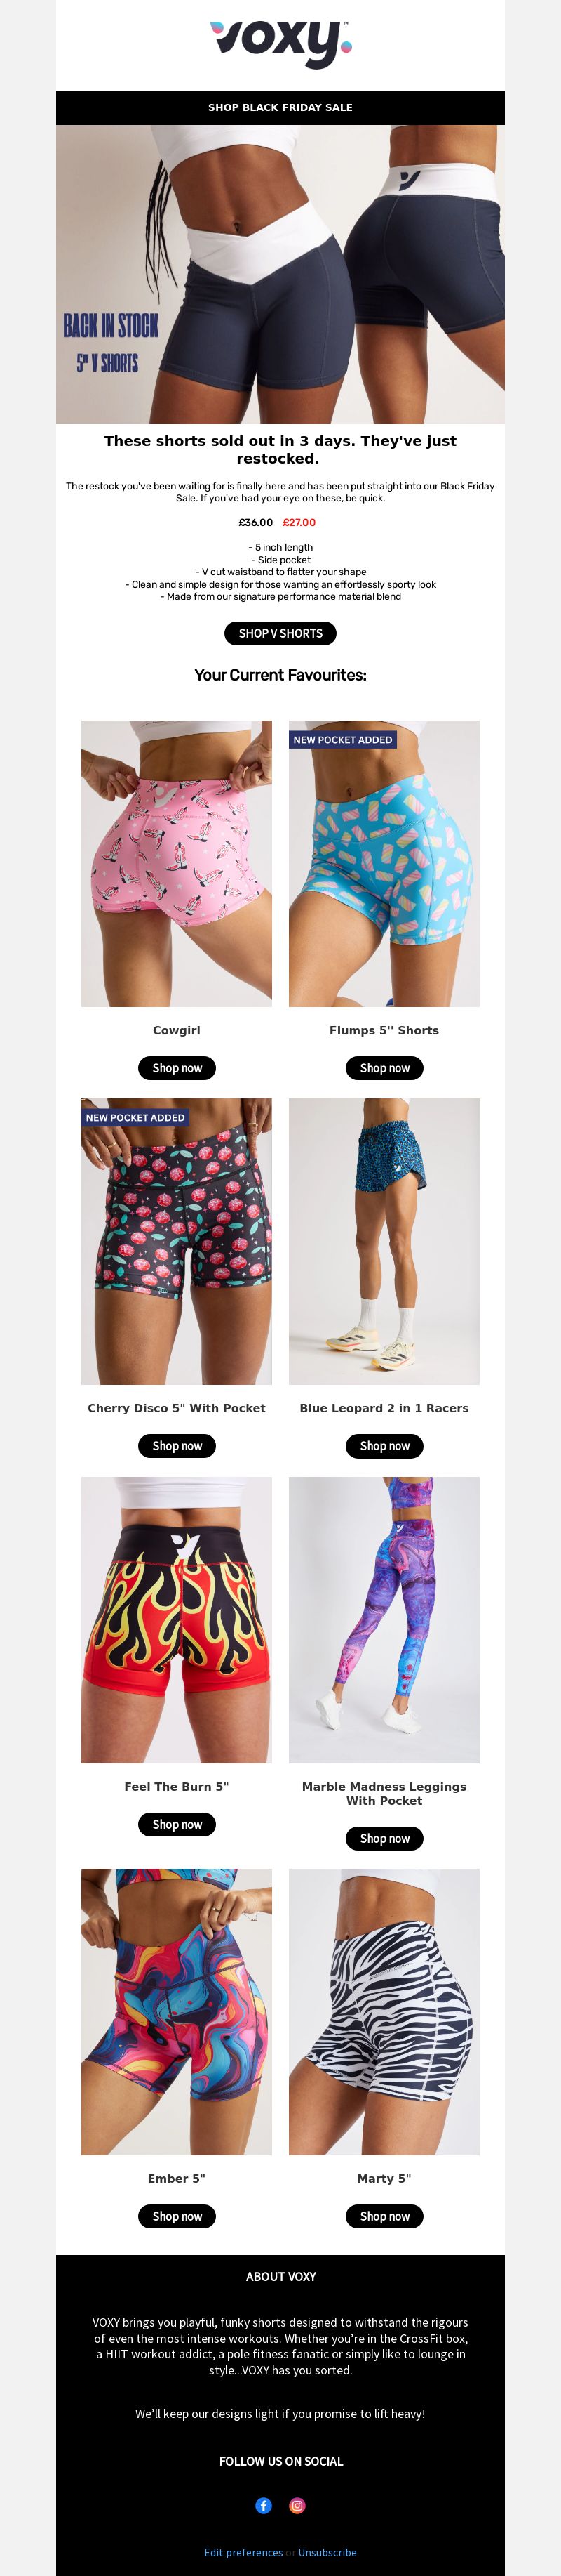Shop now for Feel The Burn 5"
Viewport: 561px width, 2576px height.
click(177, 1824)
